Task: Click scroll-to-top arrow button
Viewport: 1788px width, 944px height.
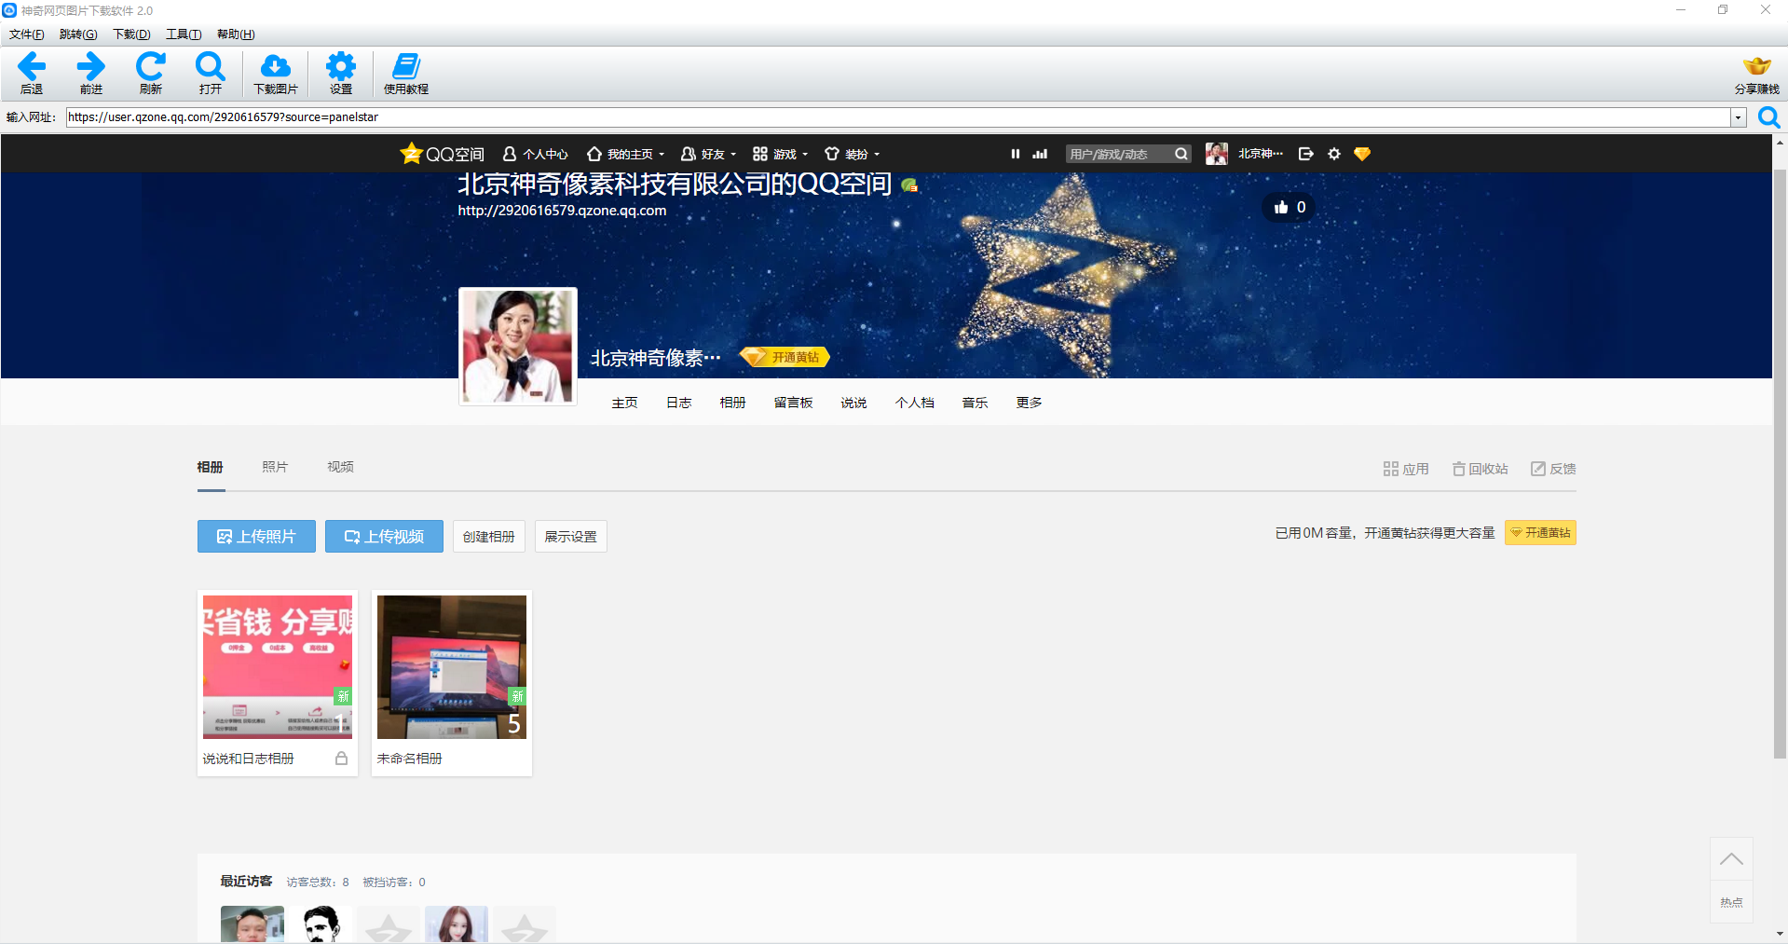Action: 1731,859
